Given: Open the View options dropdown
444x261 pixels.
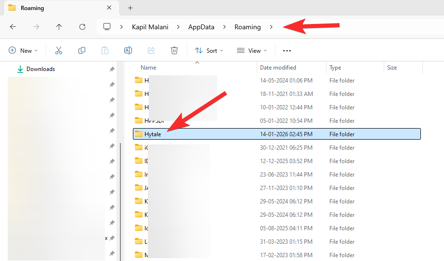Looking at the screenshot, I should click(251, 50).
